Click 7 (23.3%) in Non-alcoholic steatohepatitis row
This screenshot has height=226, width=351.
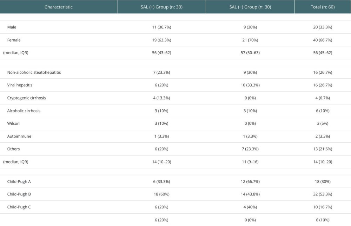(161, 72)
